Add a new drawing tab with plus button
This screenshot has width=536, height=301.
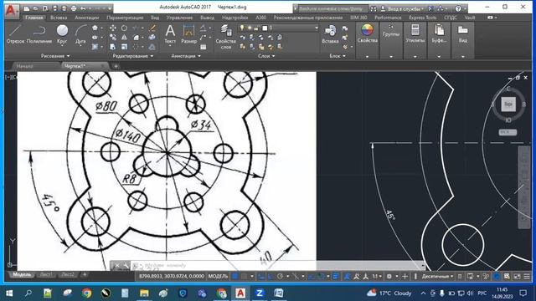(116, 66)
